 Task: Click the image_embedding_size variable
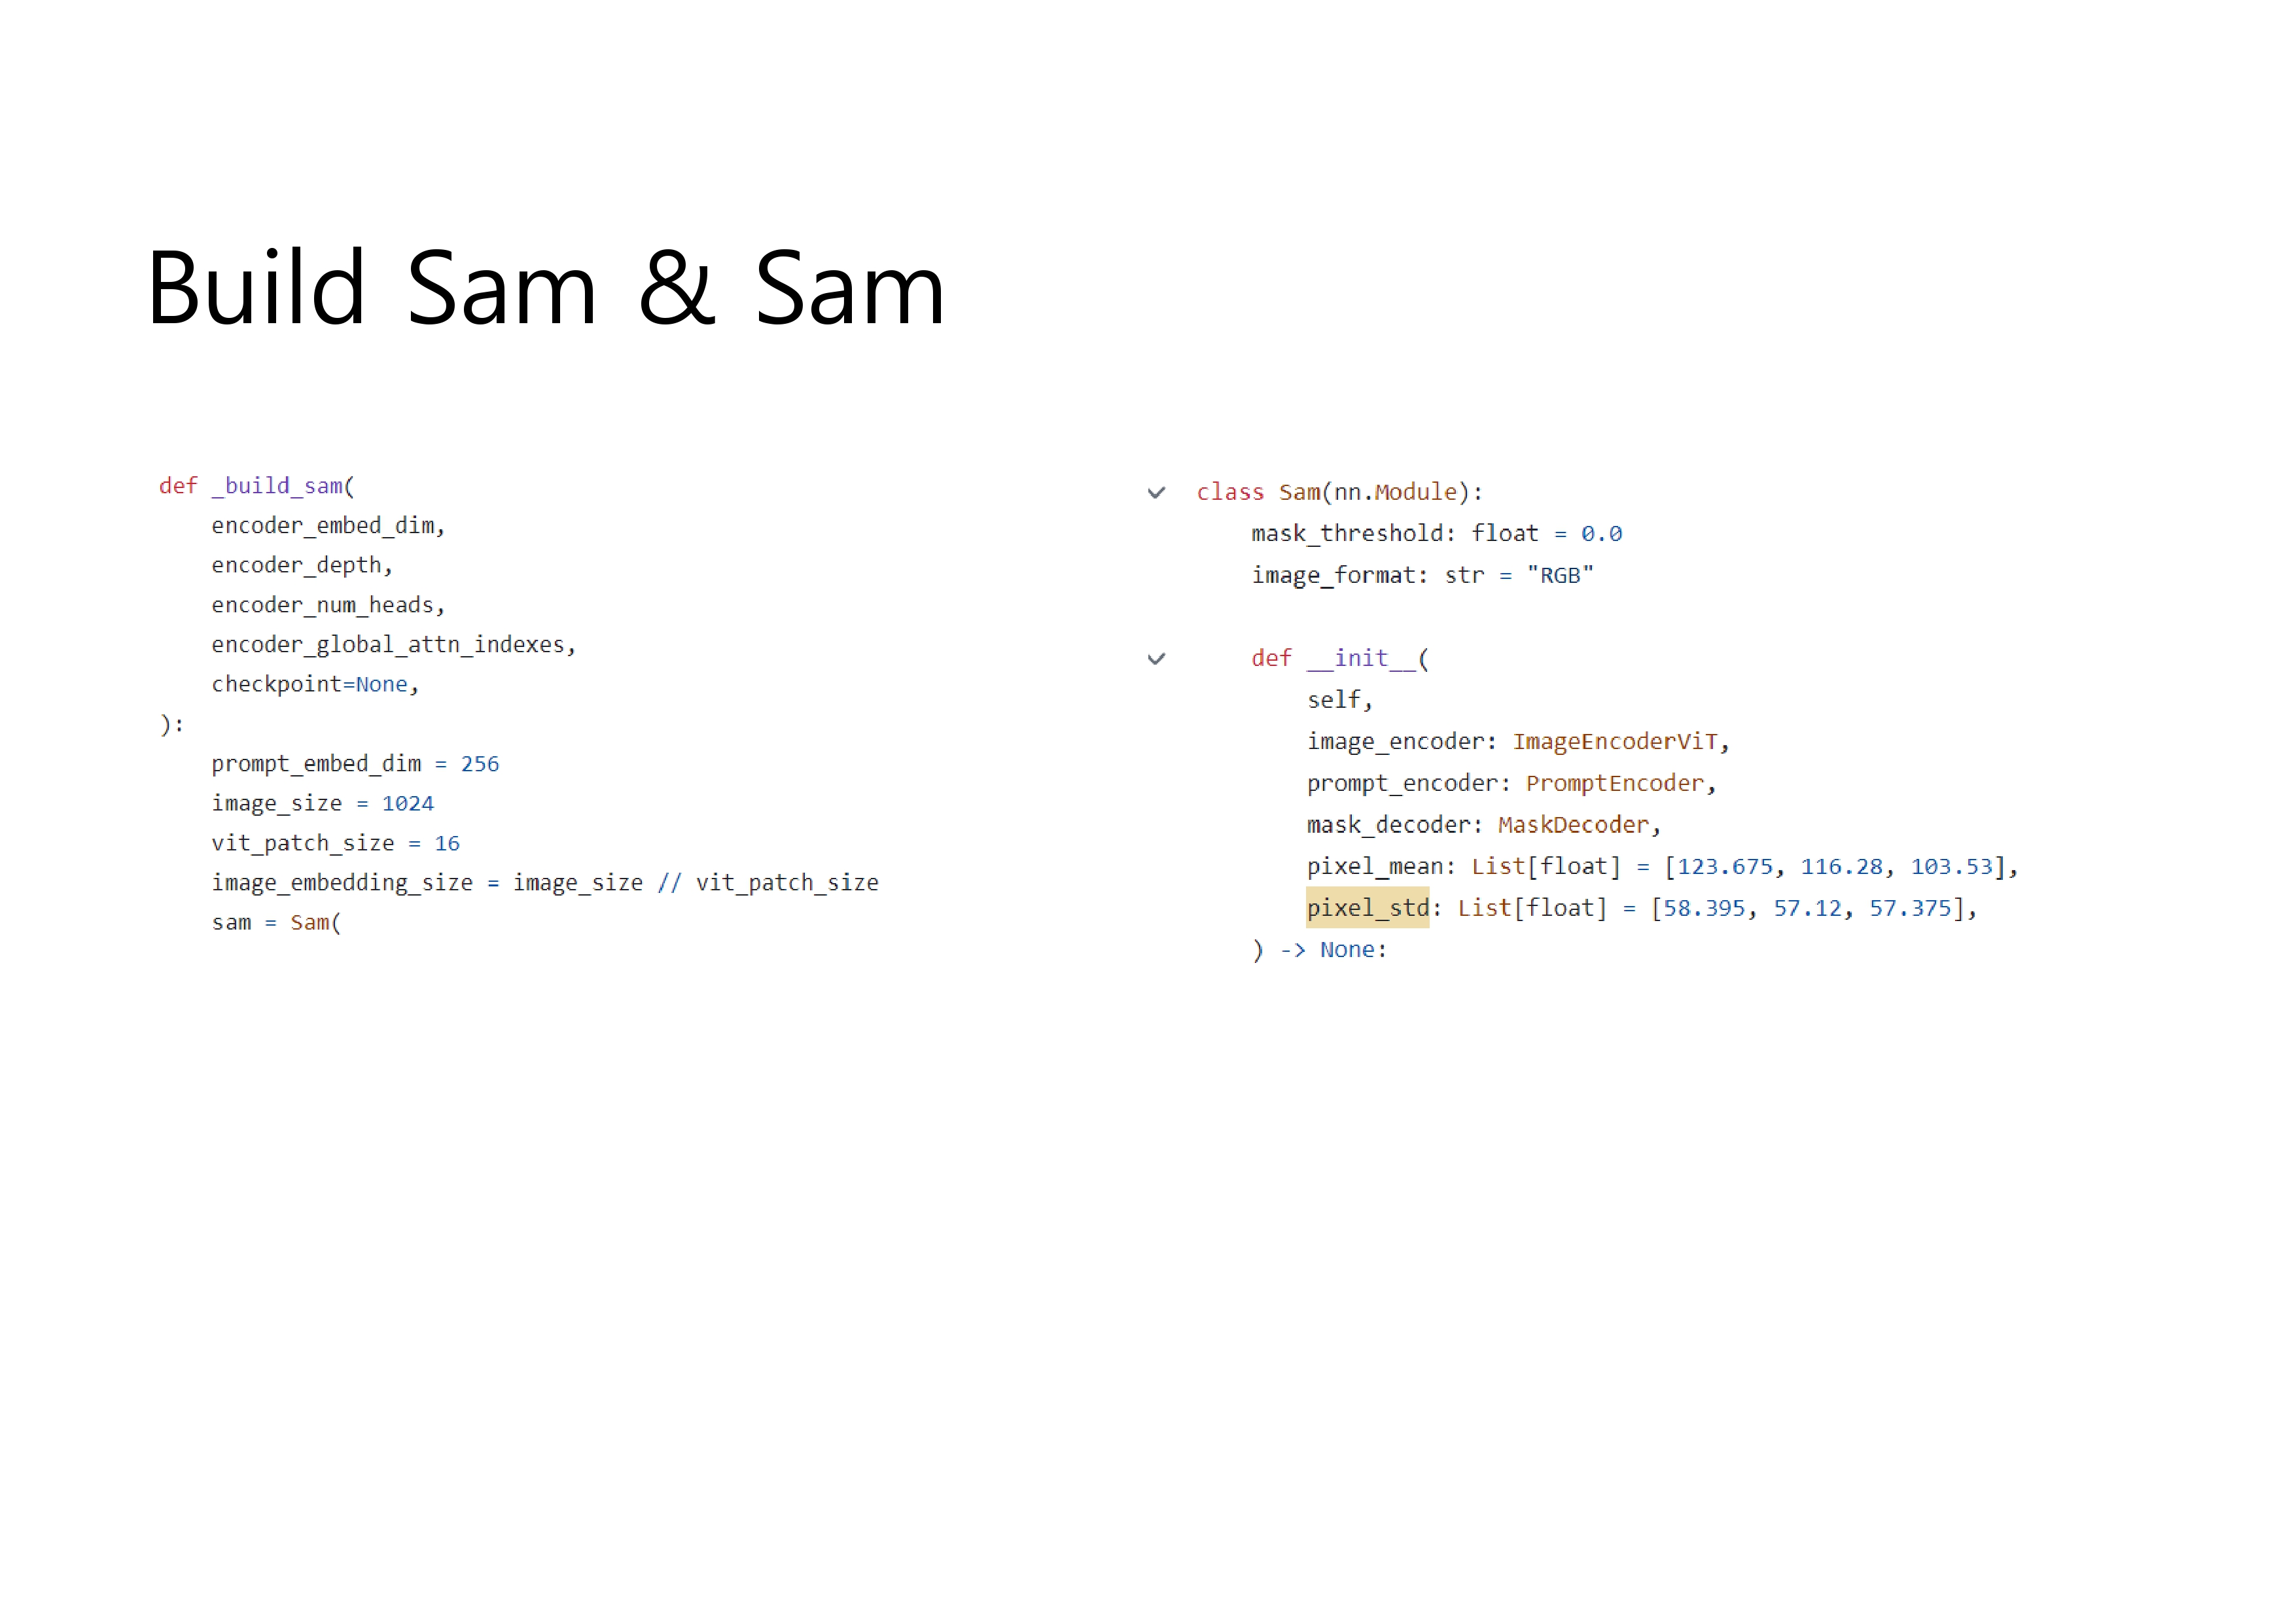(x=342, y=883)
